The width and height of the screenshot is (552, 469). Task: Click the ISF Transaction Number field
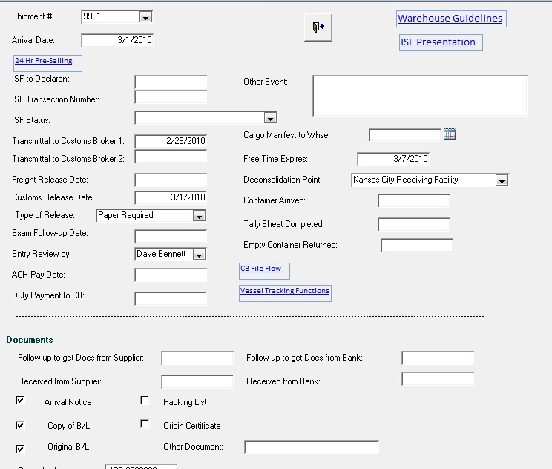[x=171, y=97]
